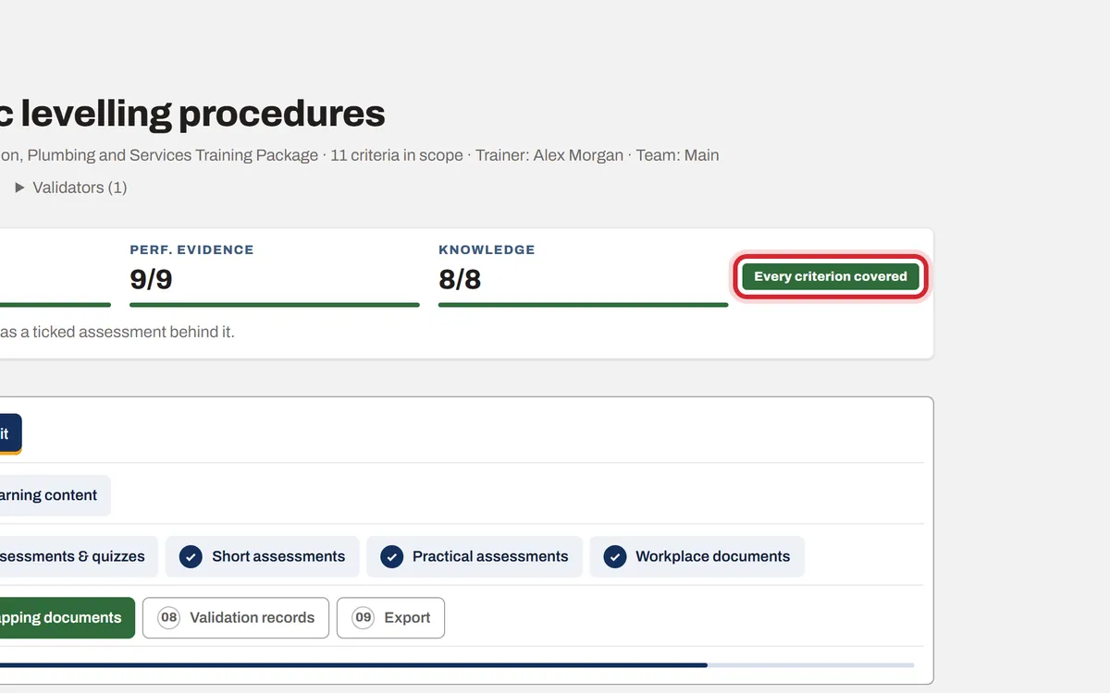The height and width of the screenshot is (693, 1110).
Task: Click the Every criterion covered badge
Action: (831, 276)
